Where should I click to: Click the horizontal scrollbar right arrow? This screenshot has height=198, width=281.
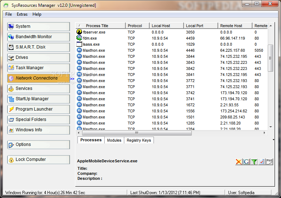pos(265,133)
